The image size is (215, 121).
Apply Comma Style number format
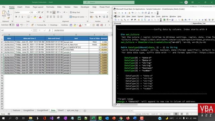pos(100,17)
